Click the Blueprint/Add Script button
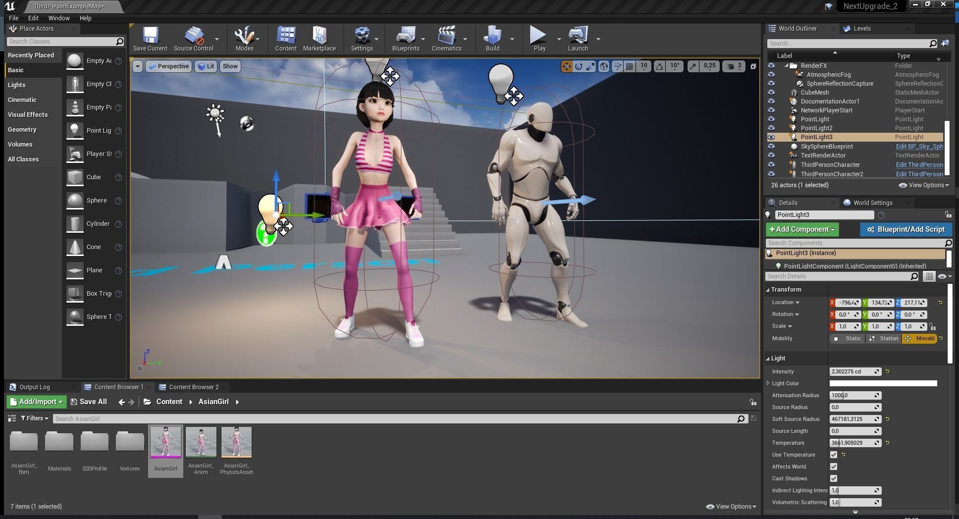The height and width of the screenshot is (519, 959). (x=906, y=229)
